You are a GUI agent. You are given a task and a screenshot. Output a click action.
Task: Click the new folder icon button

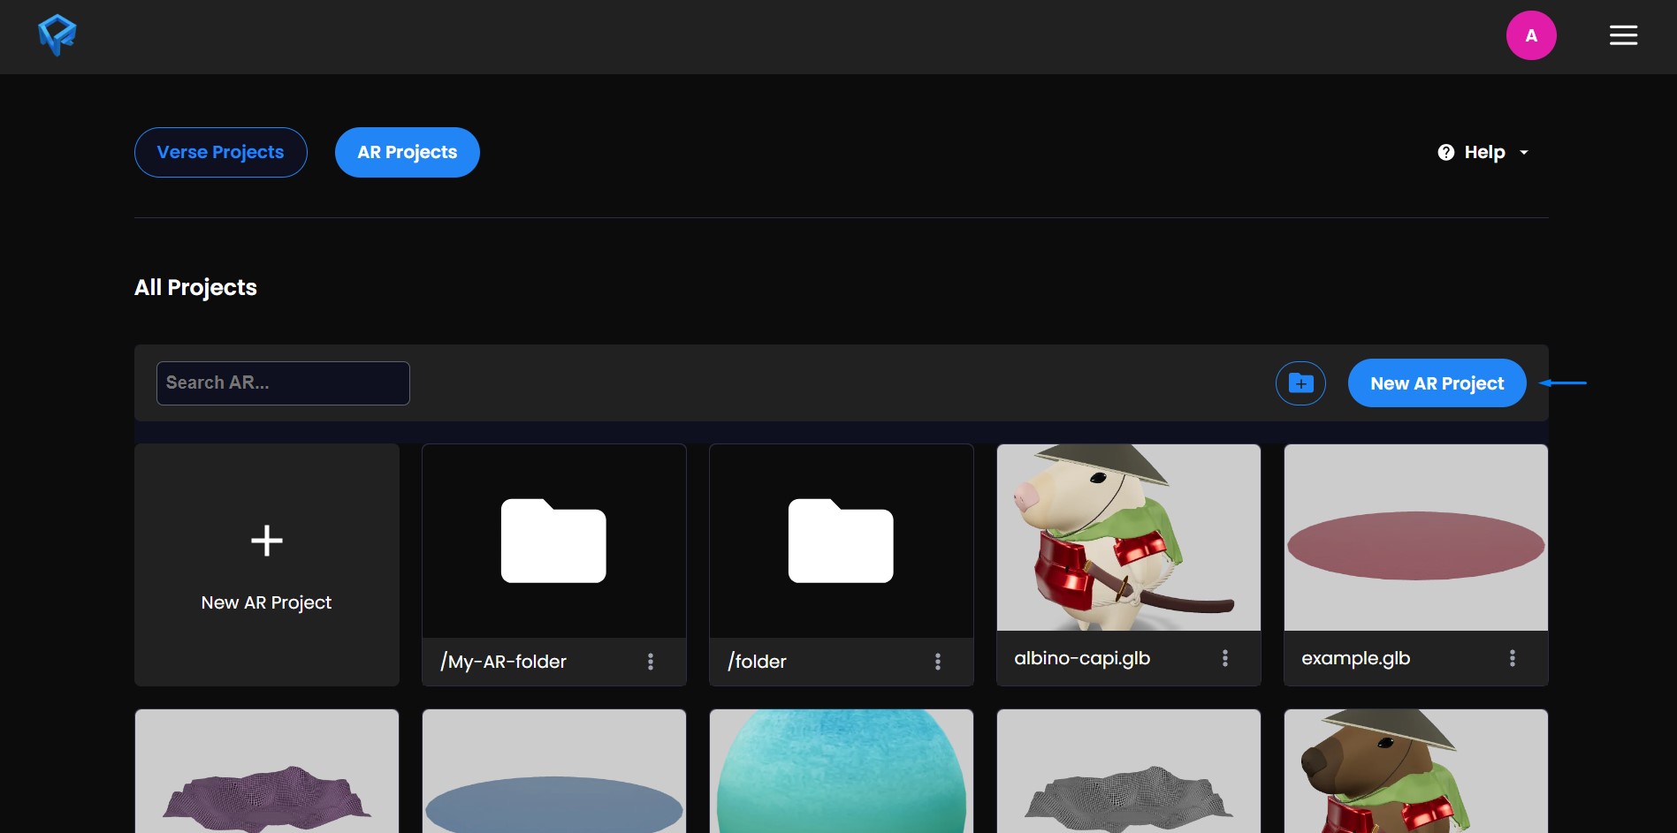(1300, 383)
